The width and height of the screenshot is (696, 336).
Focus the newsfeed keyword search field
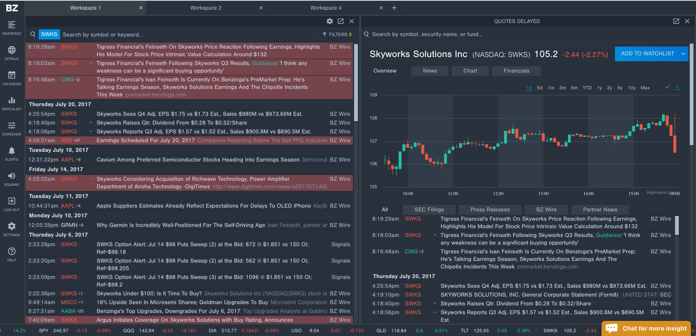tap(187, 34)
